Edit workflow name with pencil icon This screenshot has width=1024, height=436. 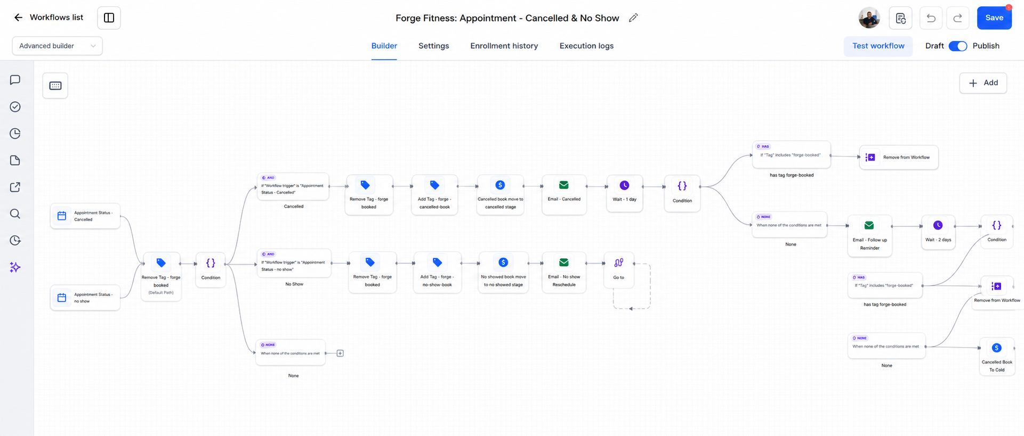(633, 18)
